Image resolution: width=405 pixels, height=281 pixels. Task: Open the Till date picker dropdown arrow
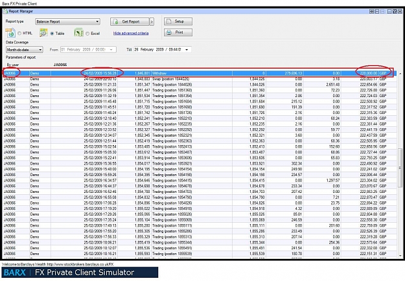[x=187, y=50]
